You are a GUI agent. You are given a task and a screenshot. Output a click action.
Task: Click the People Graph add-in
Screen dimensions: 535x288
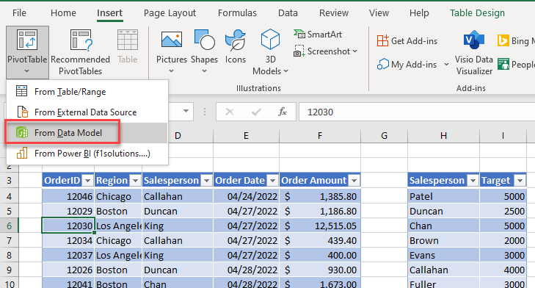pyautogui.click(x=516, y=64)
